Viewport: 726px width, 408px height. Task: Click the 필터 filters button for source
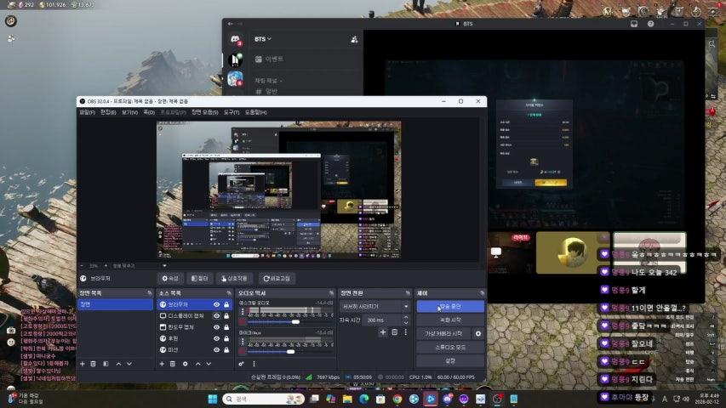click(199, 279)
